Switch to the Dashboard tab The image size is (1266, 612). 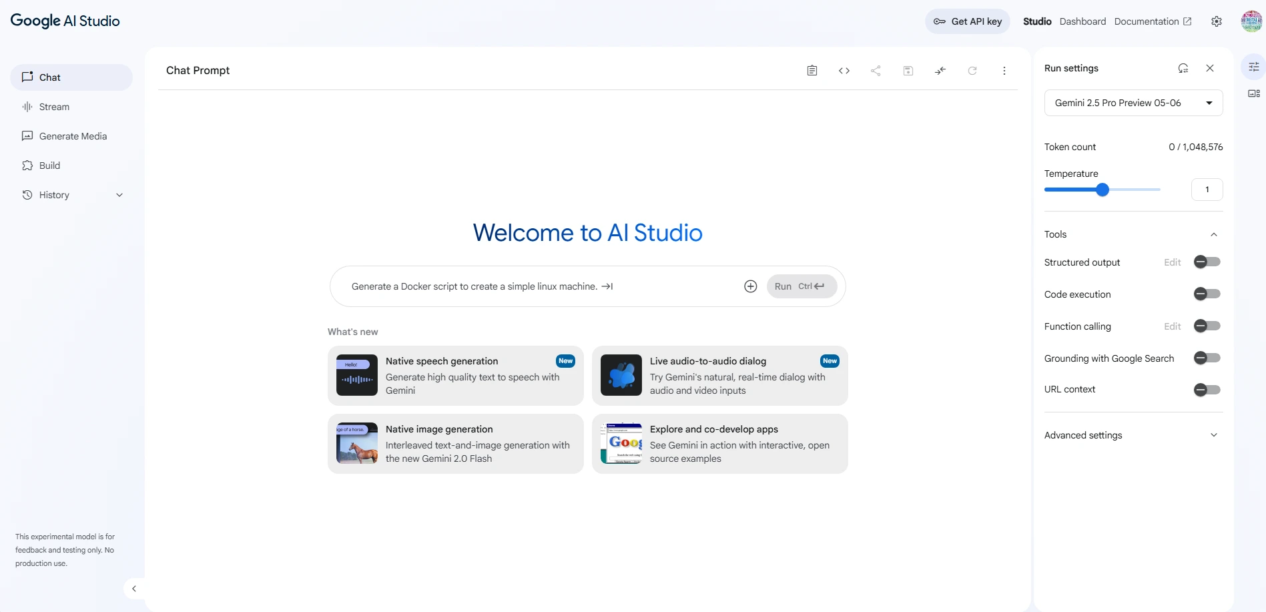tap(1082, 21)
